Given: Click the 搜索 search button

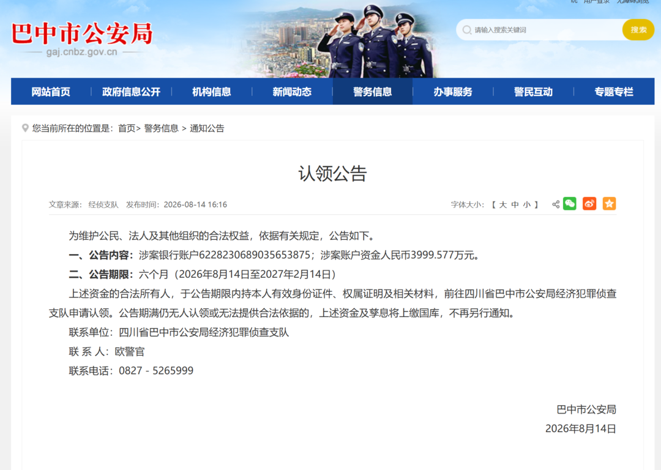Looking at the screenshot, I should [638, 30].
